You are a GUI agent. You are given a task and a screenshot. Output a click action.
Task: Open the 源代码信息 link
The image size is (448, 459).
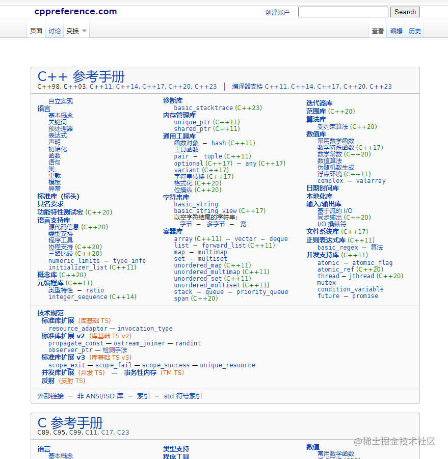(x=64, y=227)
